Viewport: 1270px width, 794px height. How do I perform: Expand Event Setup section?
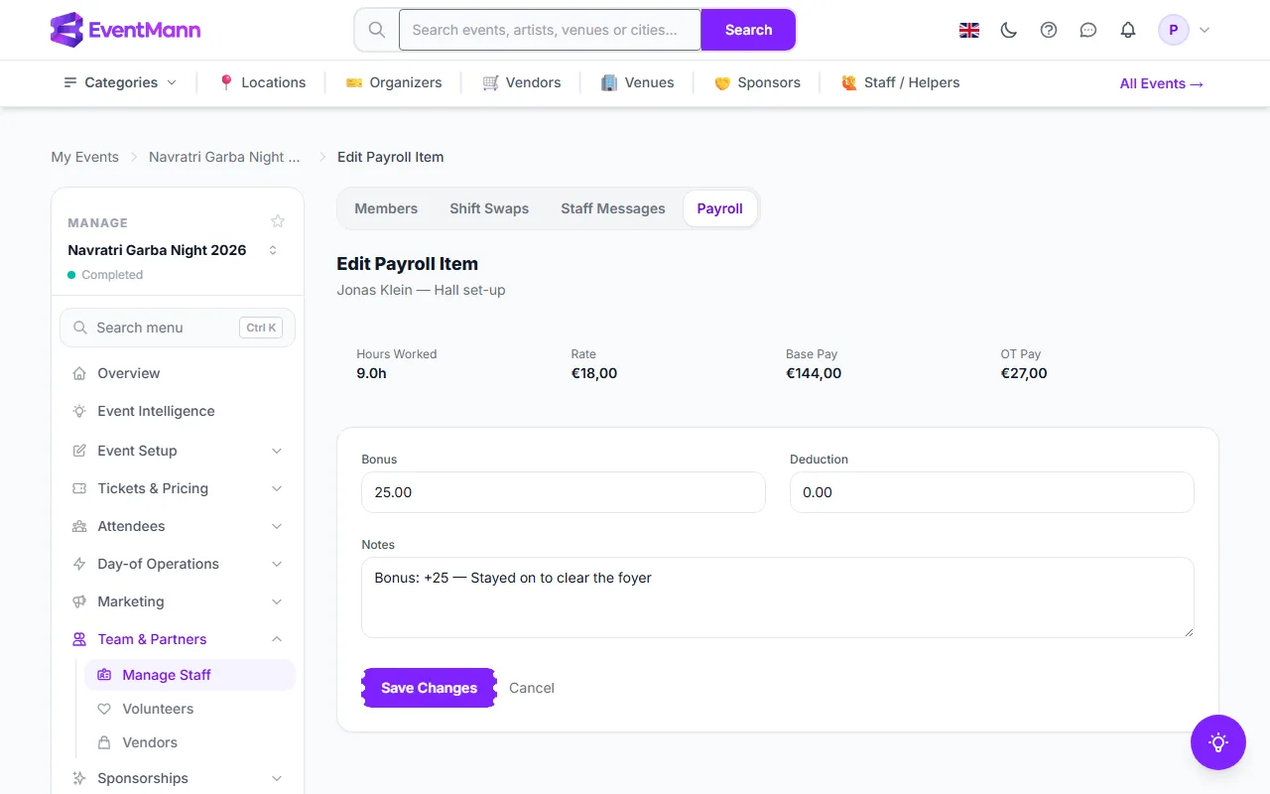(x=178, y=451)
